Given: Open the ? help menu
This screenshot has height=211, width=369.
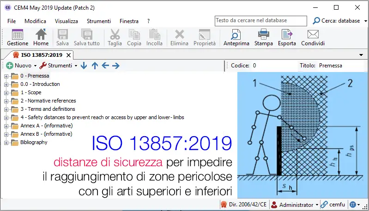Looking at the screenshot, I should [x=149, y=21].
